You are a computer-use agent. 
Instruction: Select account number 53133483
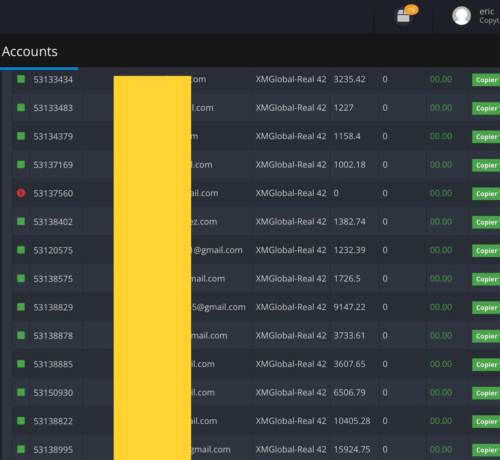[53, 108]
